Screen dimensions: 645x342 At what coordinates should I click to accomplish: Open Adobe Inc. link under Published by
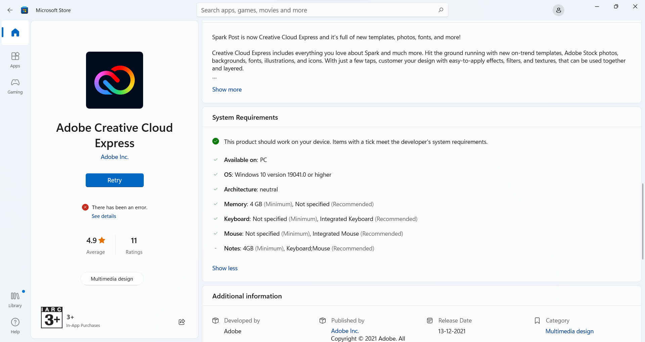[345, 331]
